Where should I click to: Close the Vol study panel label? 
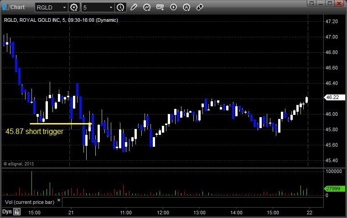(59, 200)
